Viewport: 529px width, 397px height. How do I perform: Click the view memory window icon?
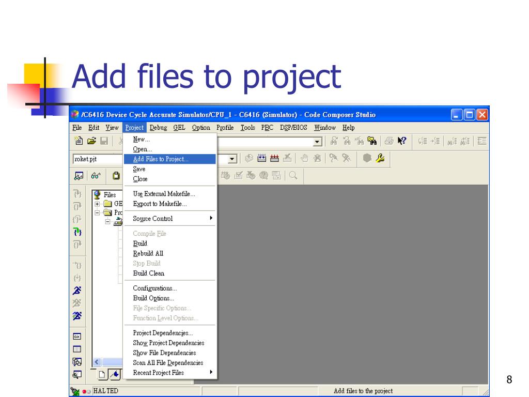[x=77, y=349]
